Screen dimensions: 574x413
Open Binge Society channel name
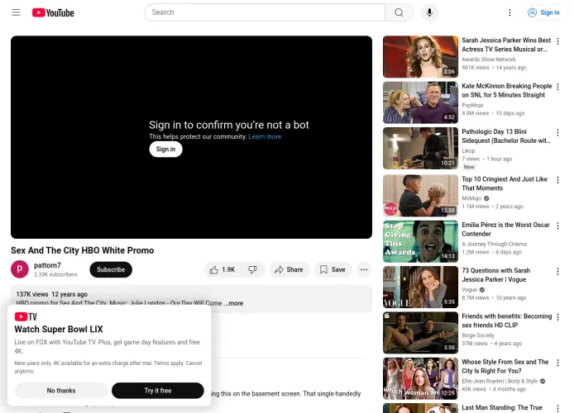tap(478, 335)
